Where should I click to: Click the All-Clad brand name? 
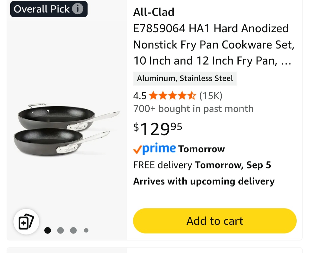154,12
